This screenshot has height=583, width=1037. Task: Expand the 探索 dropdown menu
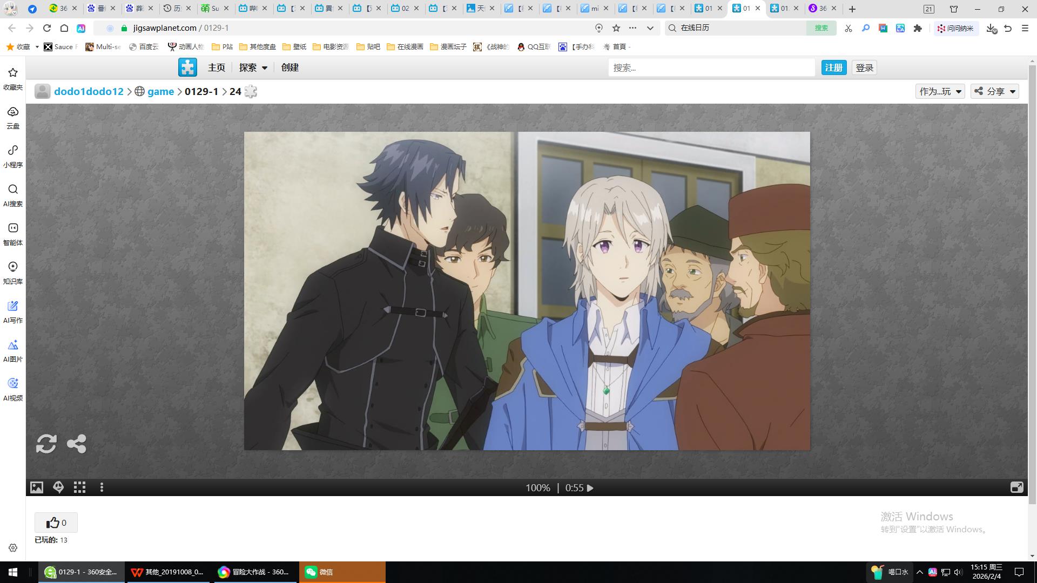(253, 67)
